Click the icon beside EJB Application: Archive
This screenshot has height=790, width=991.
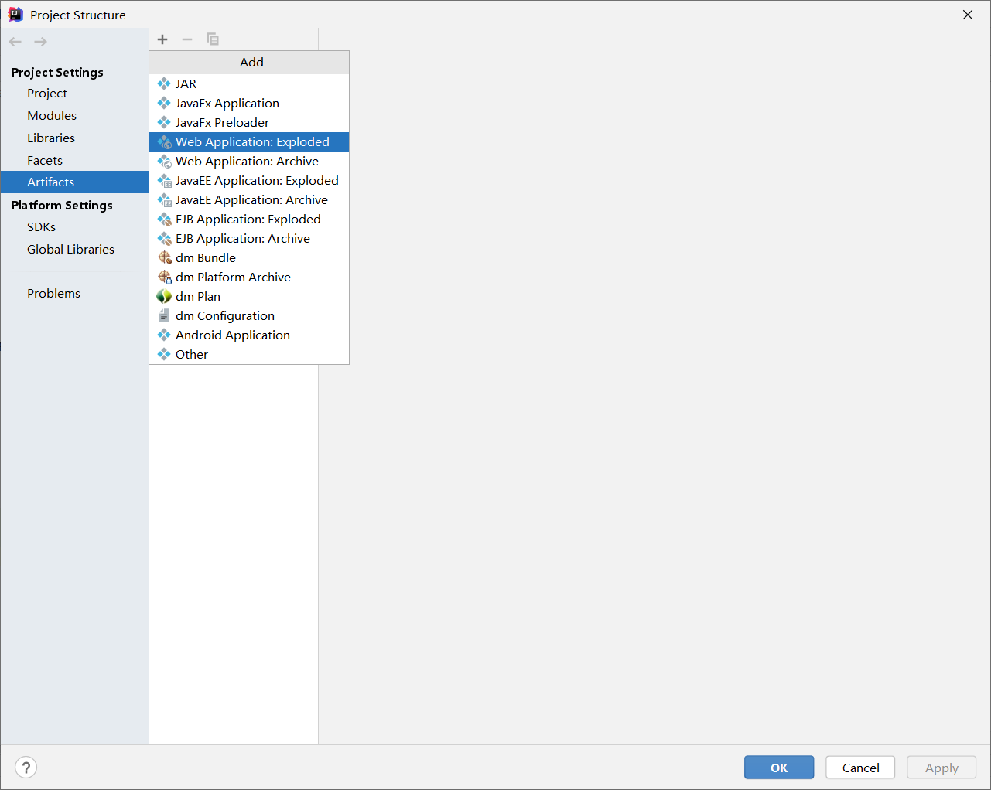165,239
